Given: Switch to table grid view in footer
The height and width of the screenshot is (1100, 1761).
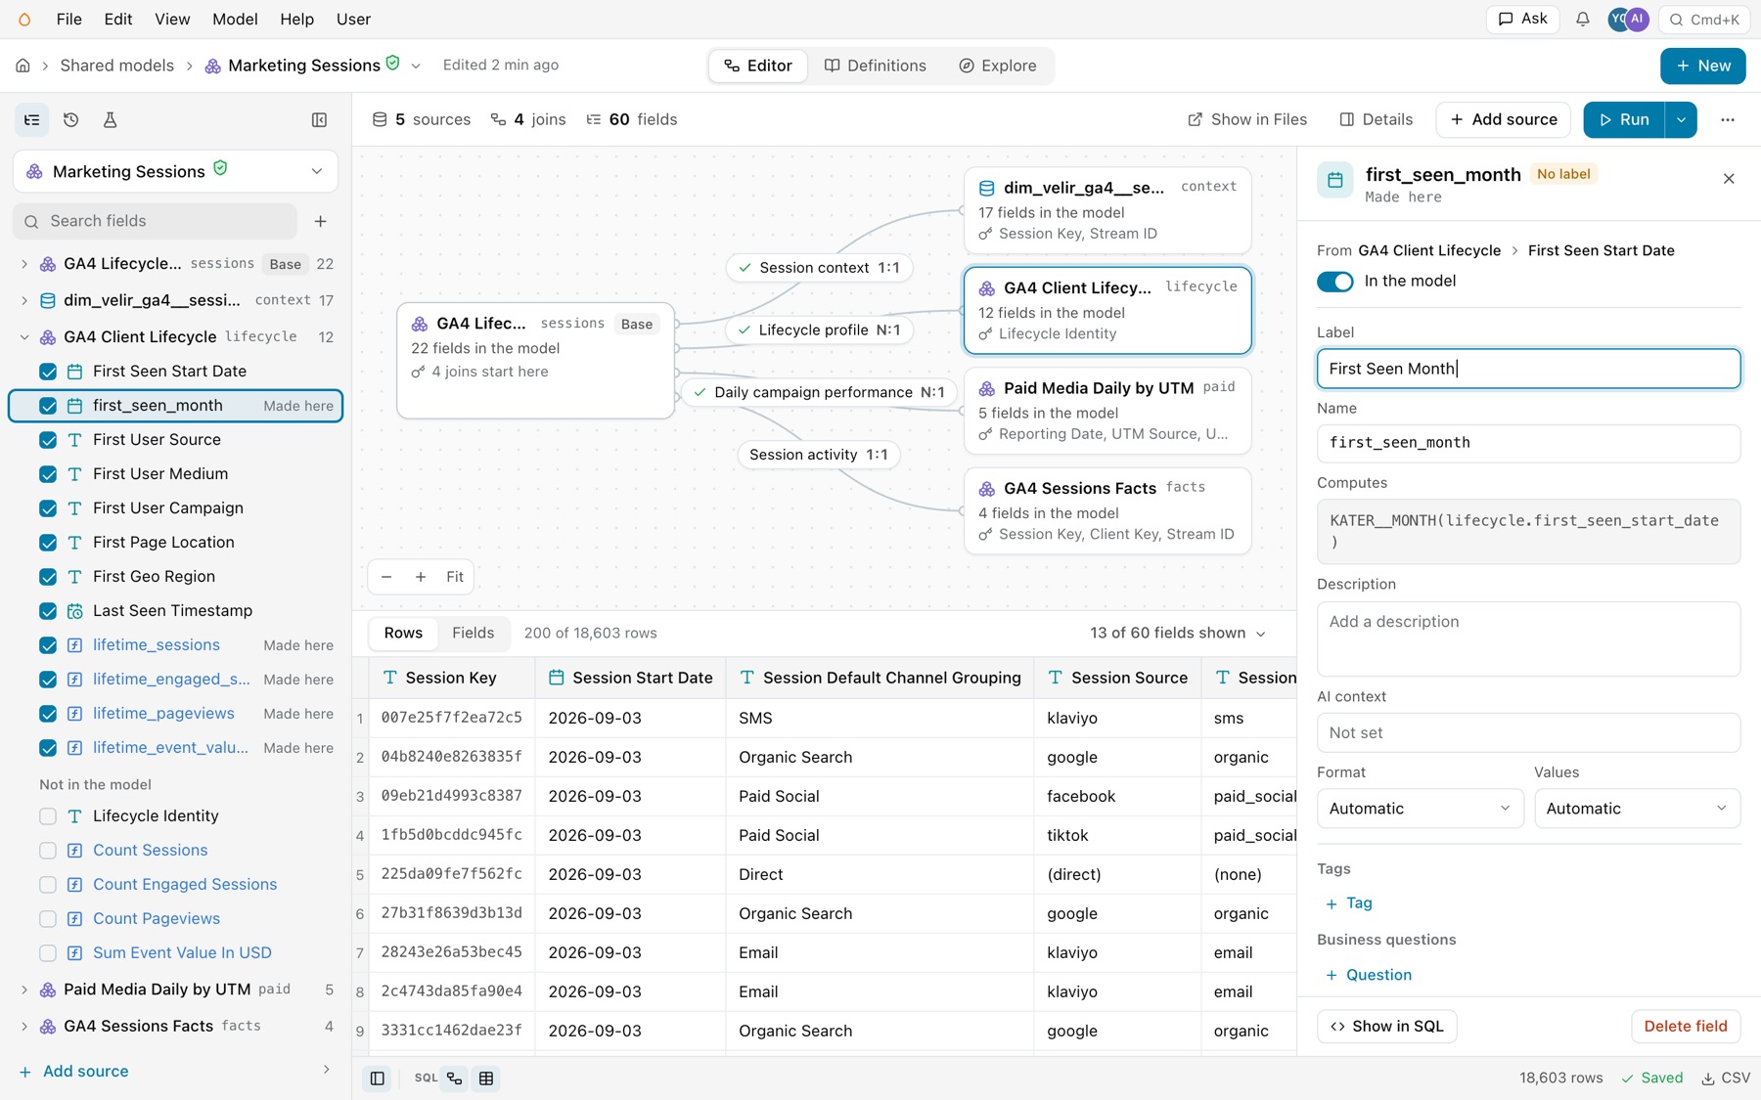Looking at the screenshot, I should [486, 1078].
